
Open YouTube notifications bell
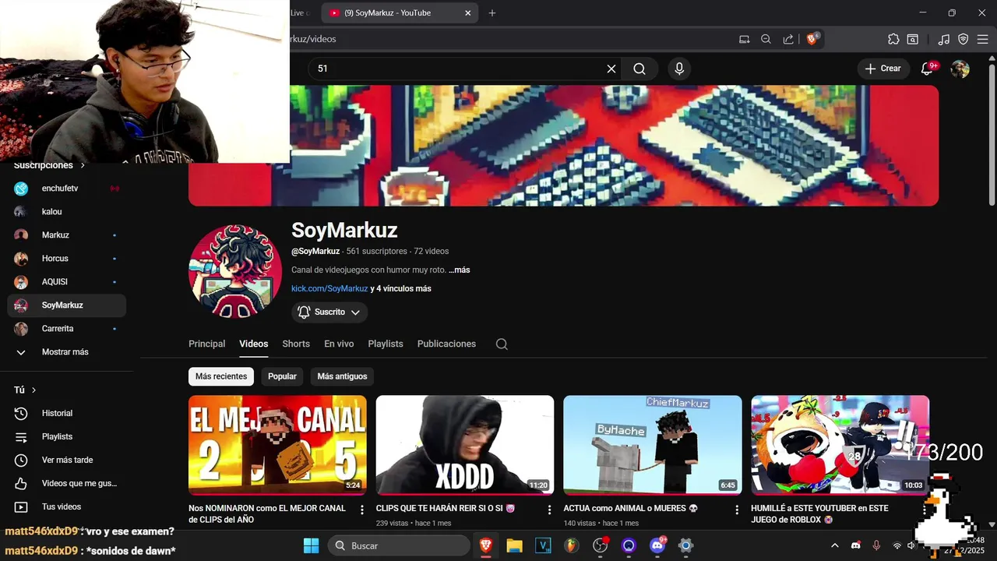point(927,69)
